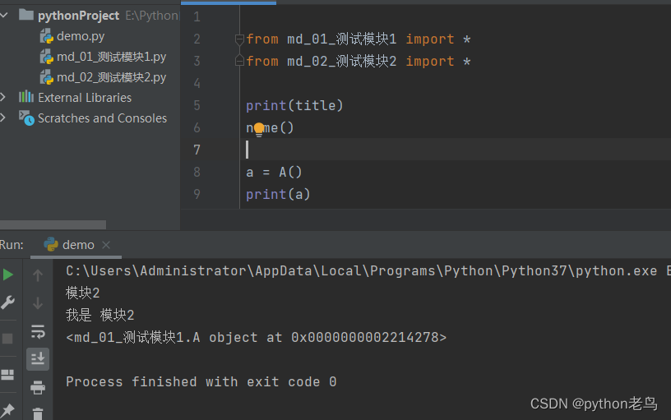Toggle soft-wrap in Run console

38,331
